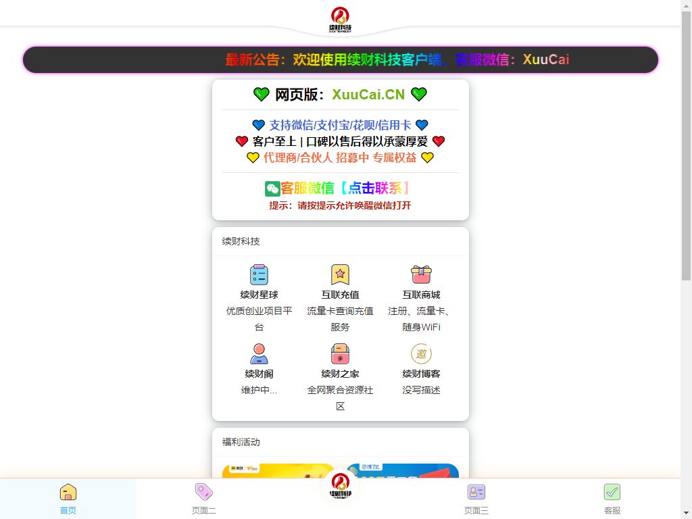This screenshot has height=519, width=692.
Task: Switch to the 首页 tab
Action: (68, 499)
